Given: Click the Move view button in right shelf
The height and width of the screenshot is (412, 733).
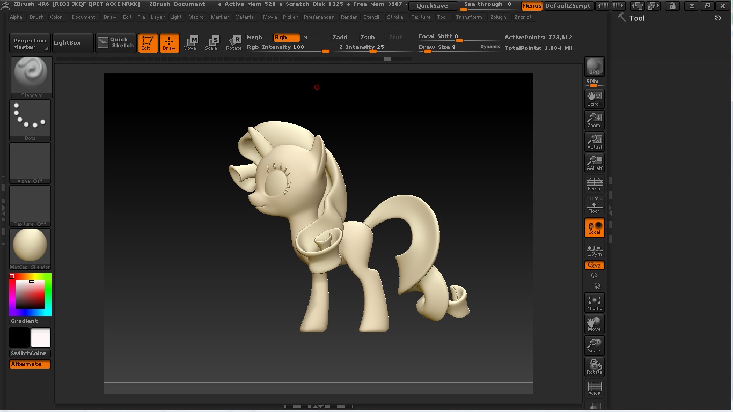Looking at the screenshot, I should [x=594, y=324].
